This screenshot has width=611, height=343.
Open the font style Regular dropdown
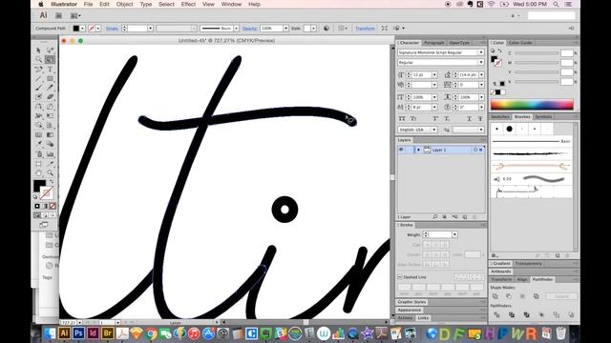pyautogui.click(x=481, y=62)
